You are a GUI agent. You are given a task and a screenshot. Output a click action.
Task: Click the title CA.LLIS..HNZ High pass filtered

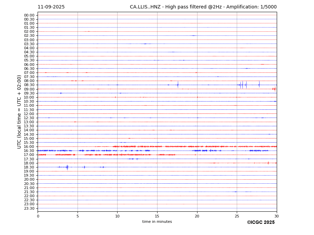pos(203,7)
